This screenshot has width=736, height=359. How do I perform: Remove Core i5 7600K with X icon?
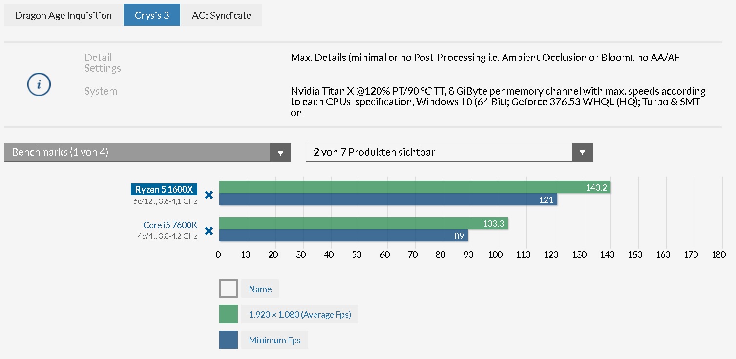[x=209, y=231]
